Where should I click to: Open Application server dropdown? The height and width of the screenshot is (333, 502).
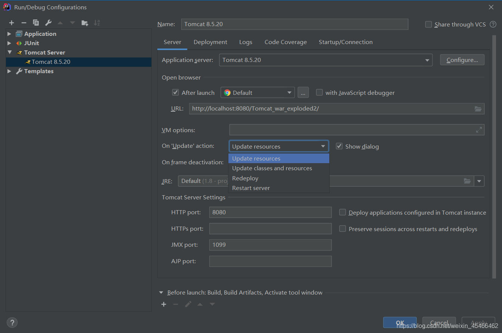[326, 60]
